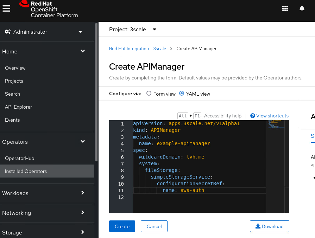
Task: Open the hamburger navigation menu
Action: [6, 8]
